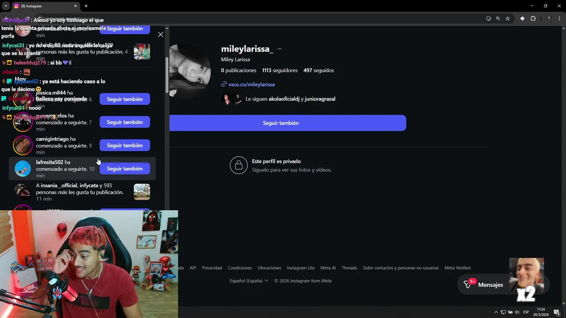The image size is (566, 318).
Task: Click the network icon in system tray
Action: pyautogui.click(x=503, y=312)
